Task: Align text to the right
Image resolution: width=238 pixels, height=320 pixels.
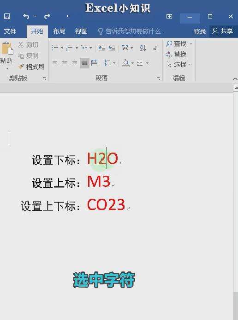Action: pyautogui.click(x=75, y=62)
